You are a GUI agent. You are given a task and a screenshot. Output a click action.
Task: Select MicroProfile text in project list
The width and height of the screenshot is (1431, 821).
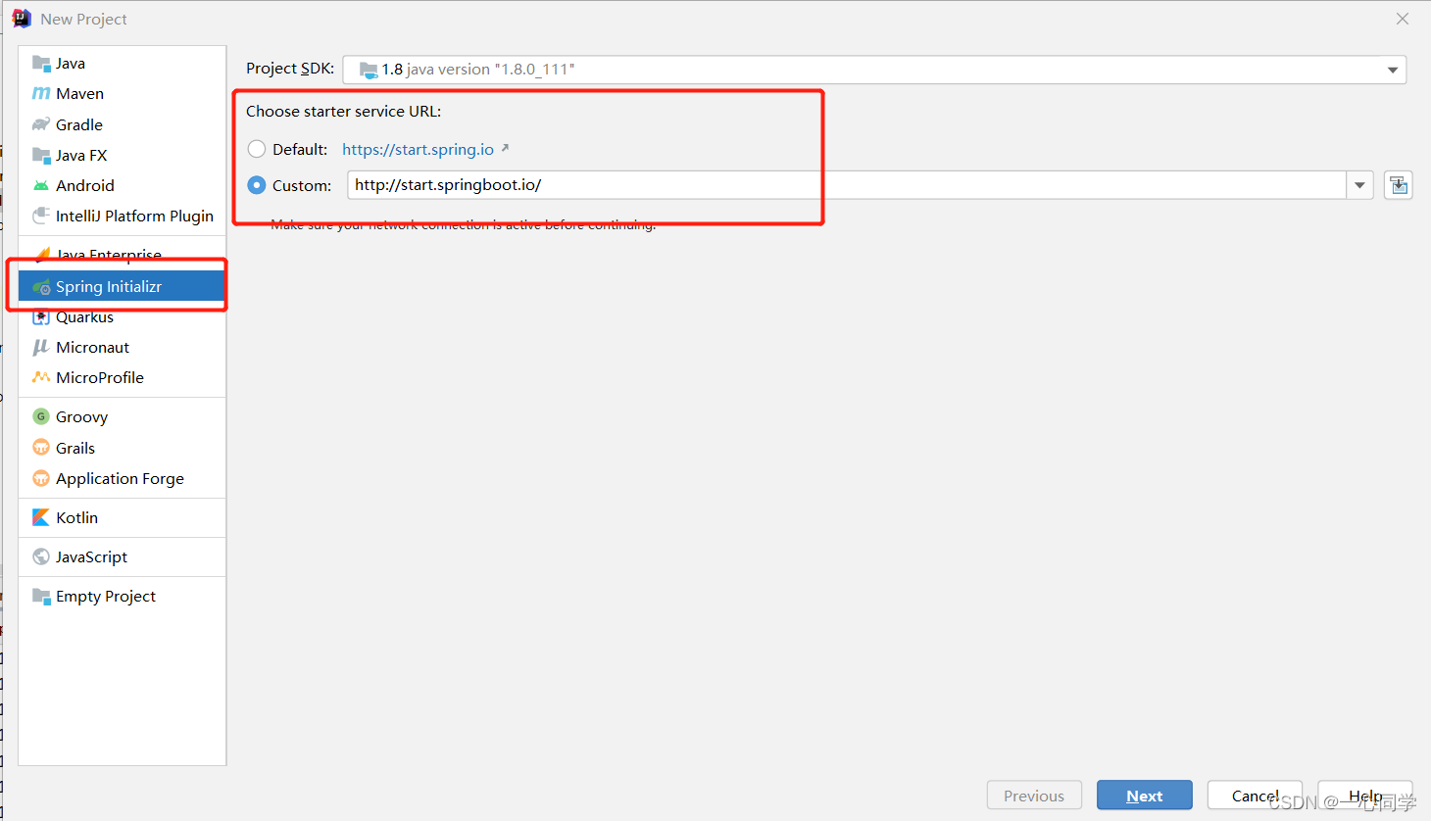[x=100, y=377]
